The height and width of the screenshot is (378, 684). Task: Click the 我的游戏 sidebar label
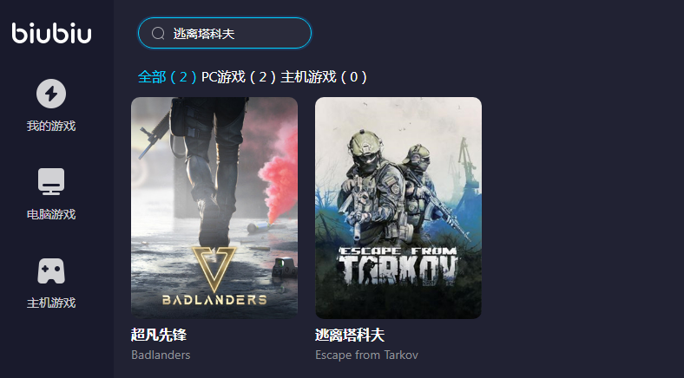click(x=51, y=126)
